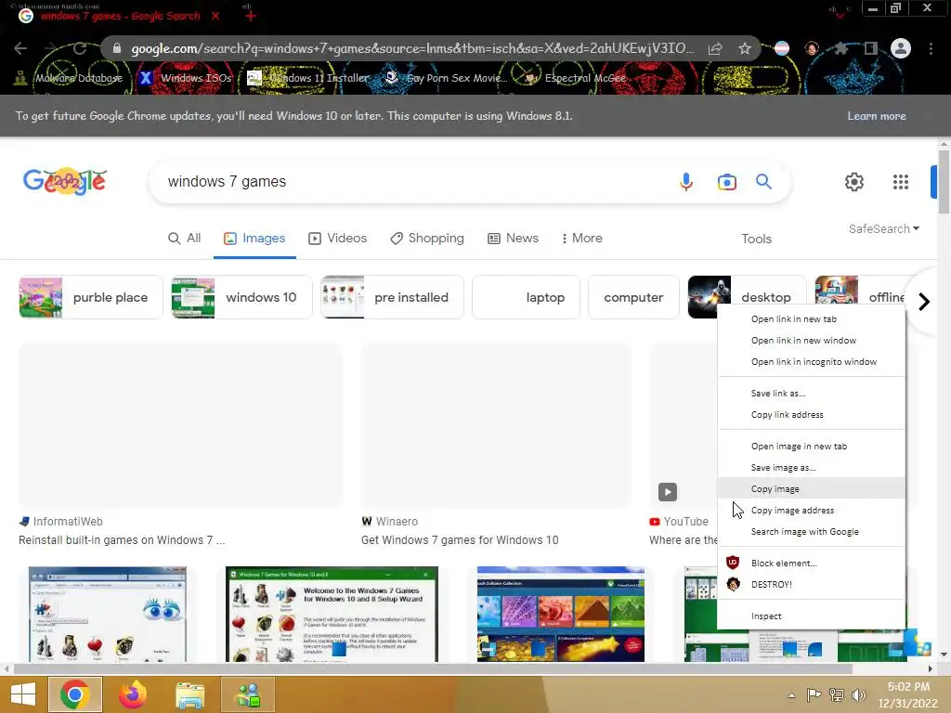
Task: Select Inspect from context menu
Action: pyautogui.click(x=811, y=616)
